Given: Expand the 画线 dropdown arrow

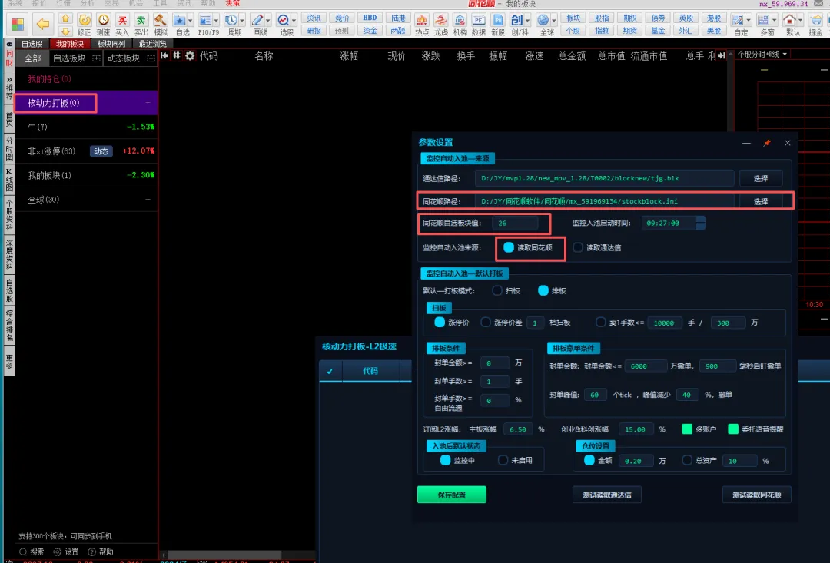Looking at the screenshot, I should 268,22.
